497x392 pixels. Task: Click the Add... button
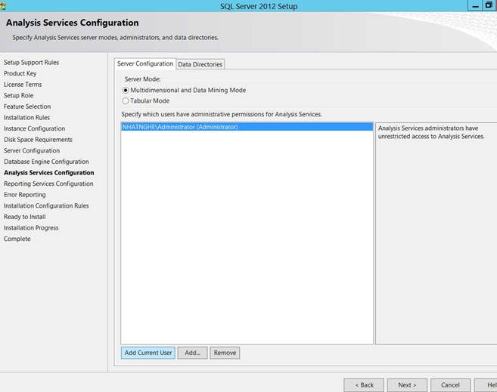click(x=192, y=353)
